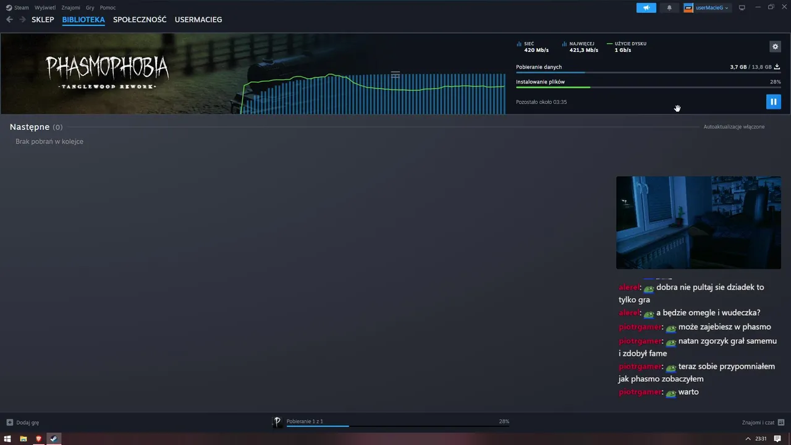Go forward with the right arrow
Screen dimensions: 791x445
point(22,20)
